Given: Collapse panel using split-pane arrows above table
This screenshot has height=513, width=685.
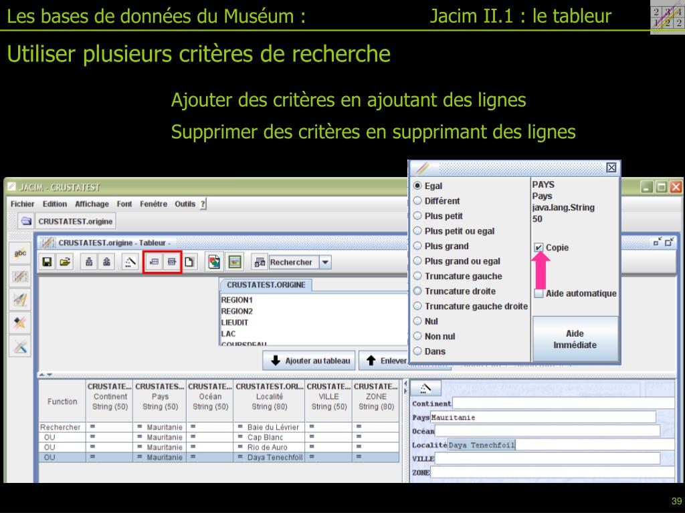Looking at the screenshot, I should click(x=45, y=374).
